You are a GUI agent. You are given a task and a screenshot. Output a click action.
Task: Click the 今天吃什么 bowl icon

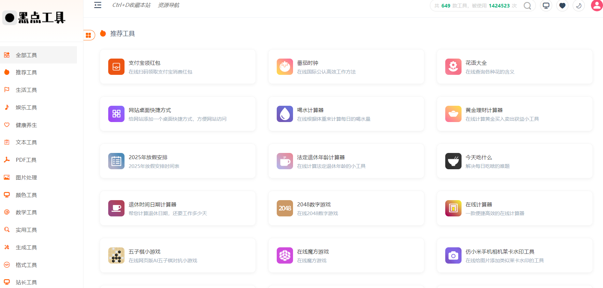pos(453,161)
